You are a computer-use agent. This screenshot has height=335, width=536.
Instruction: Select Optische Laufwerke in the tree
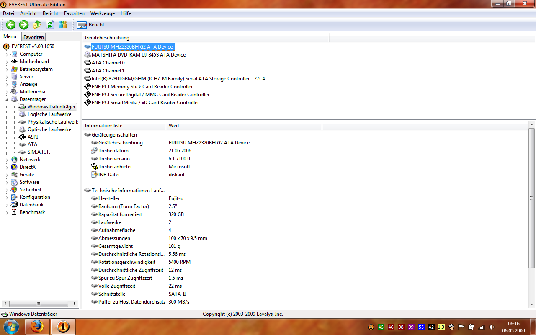(x=49, y=129)
